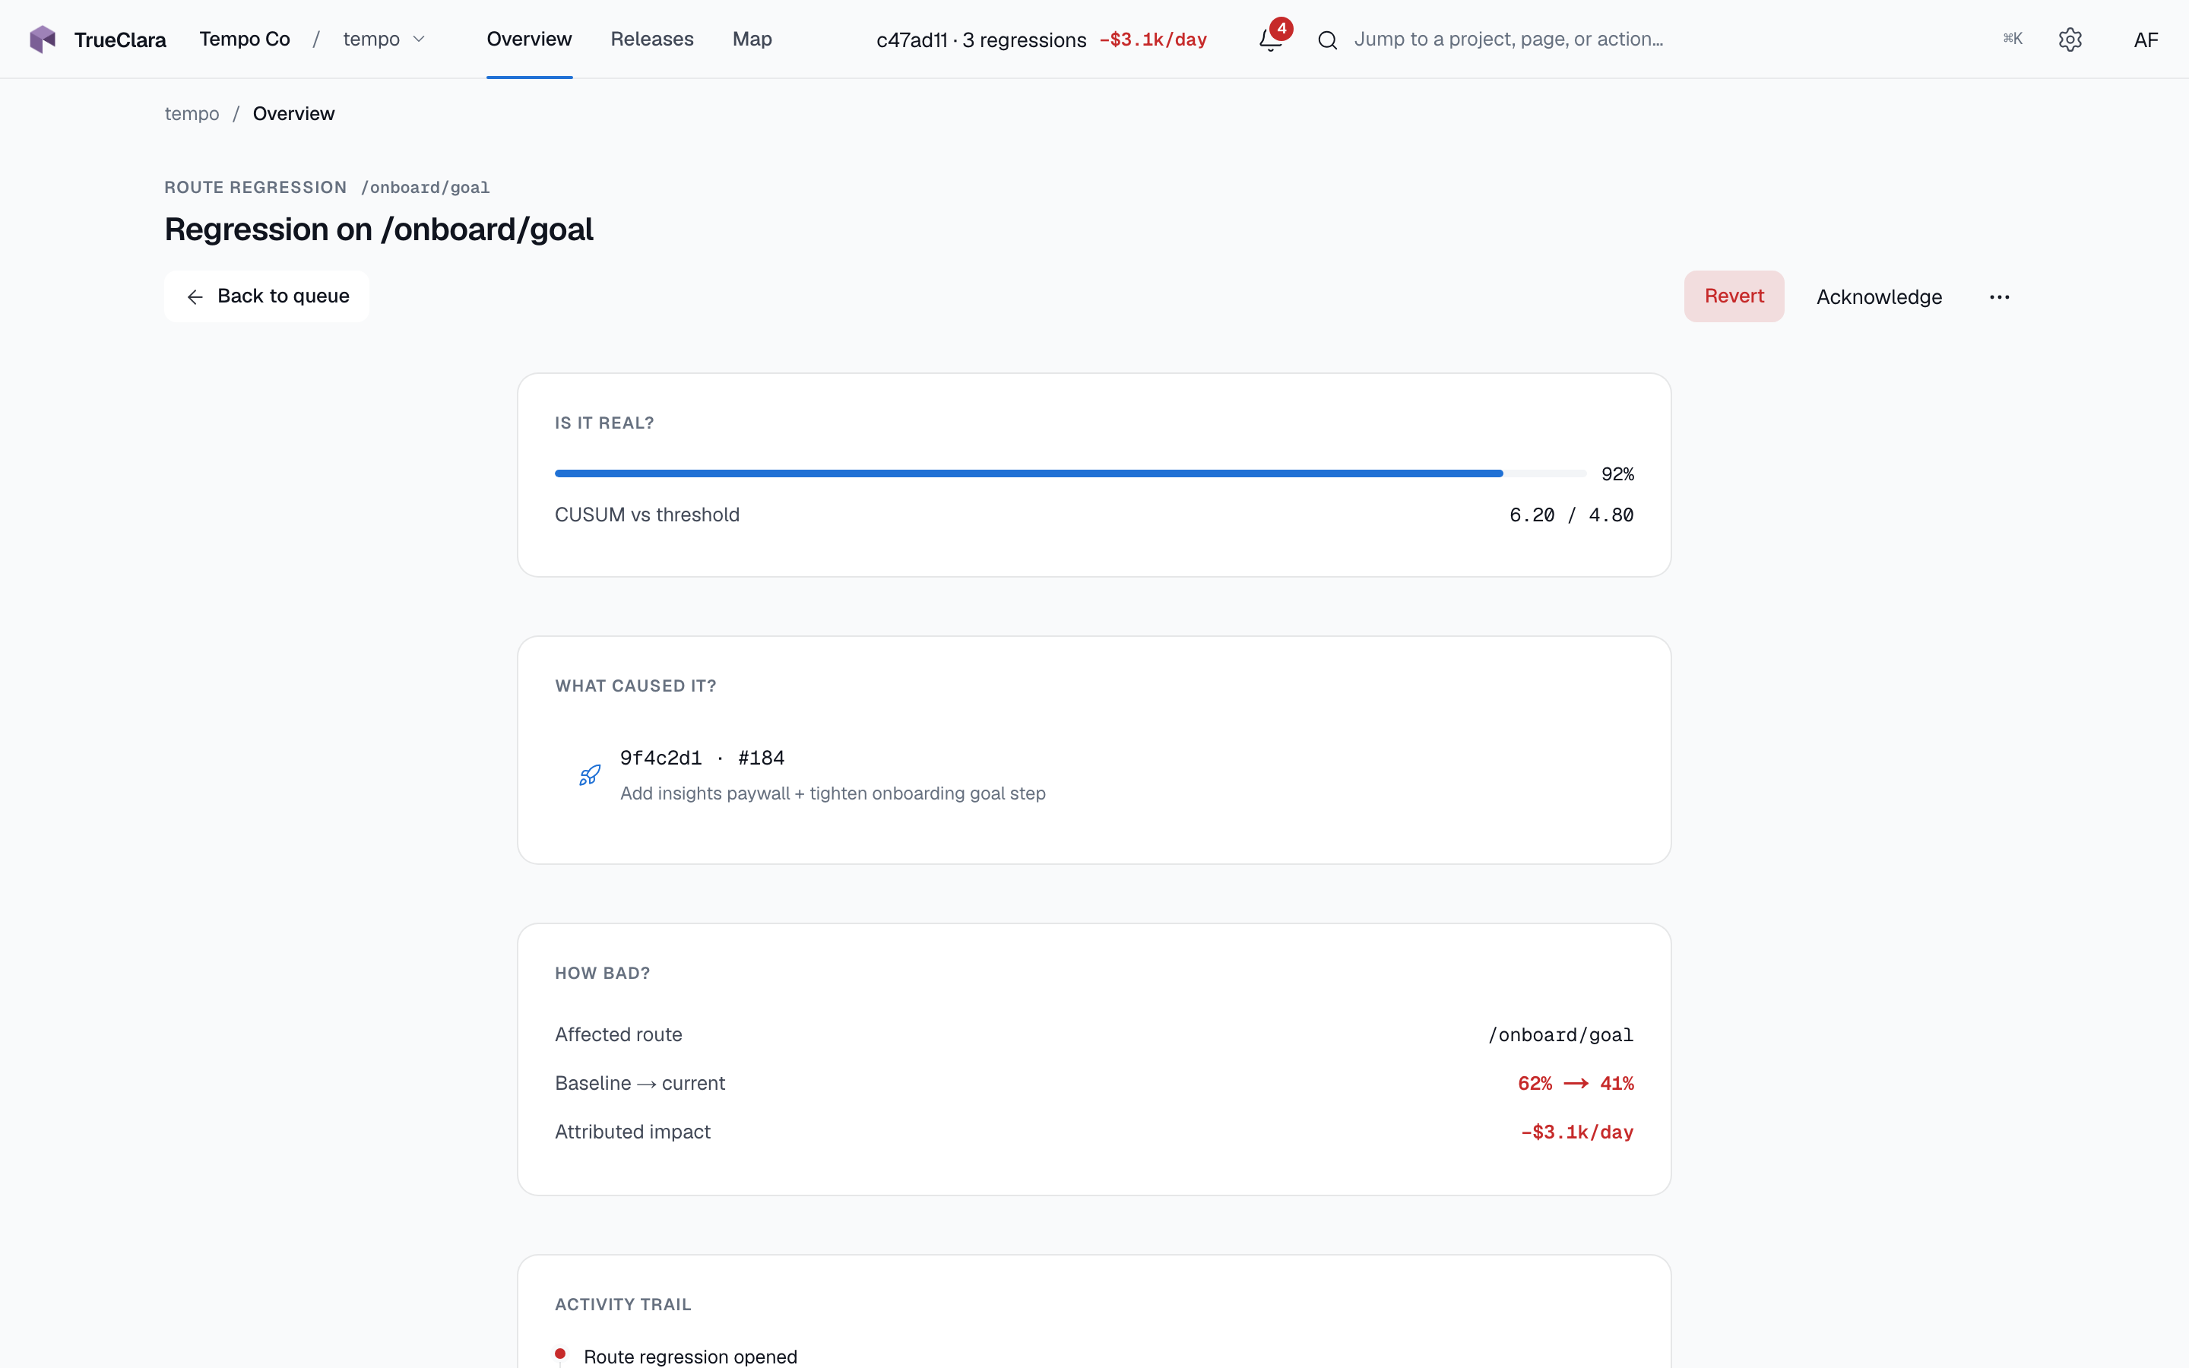Screen dimensions: 2189x1368
Task: Click the WHAT CAUSED IT? section header
Action: pyautogui.click(x=636, y=686)
